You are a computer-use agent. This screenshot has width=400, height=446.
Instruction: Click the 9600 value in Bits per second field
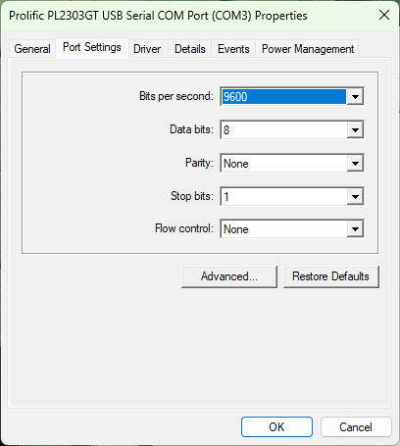(283, 97)
